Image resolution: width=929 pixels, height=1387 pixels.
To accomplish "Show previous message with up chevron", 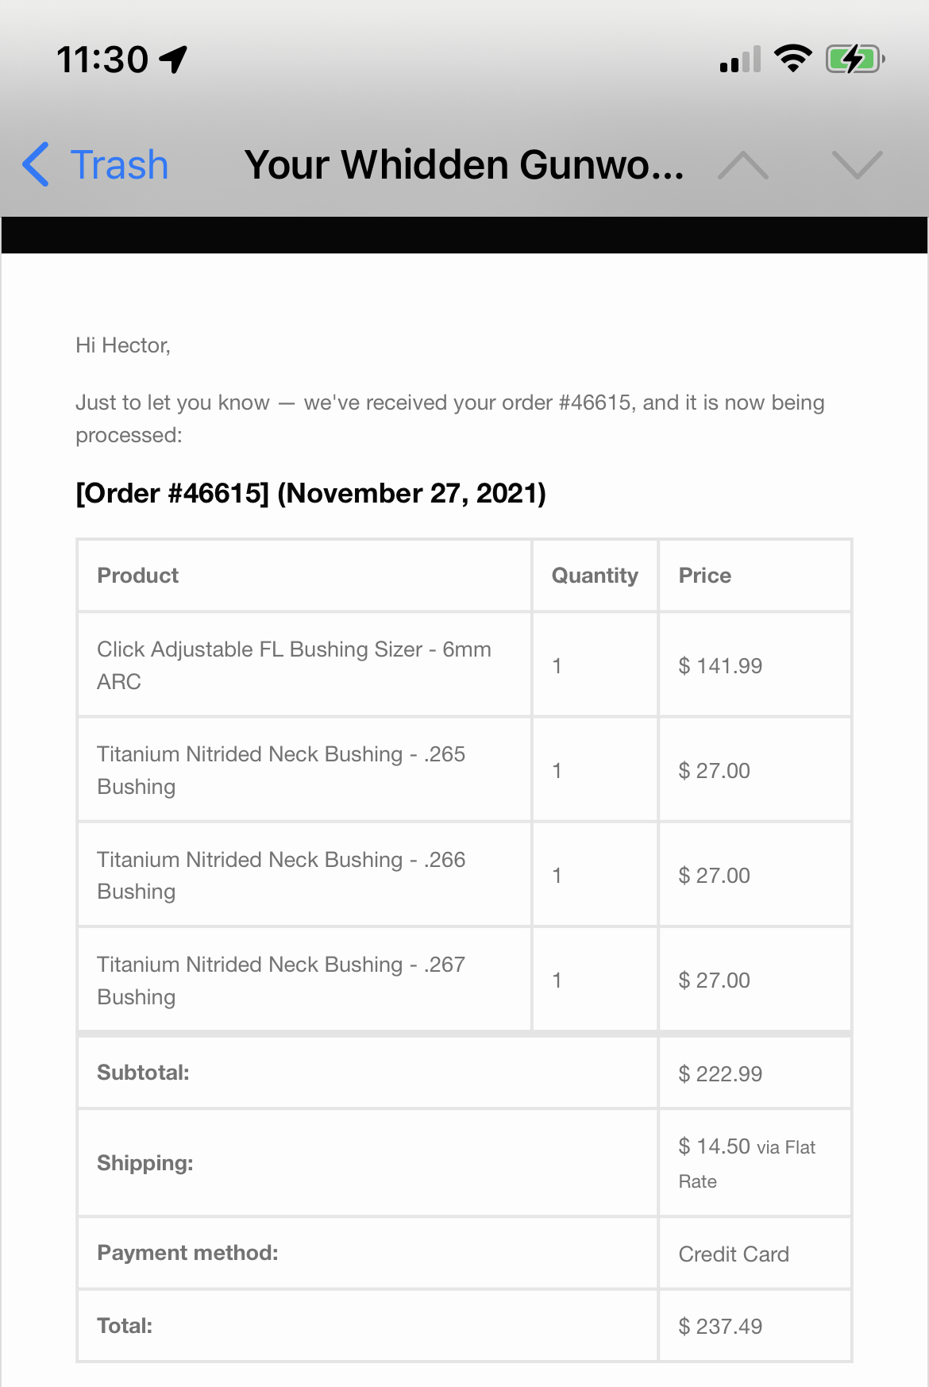I will (742, 165).
